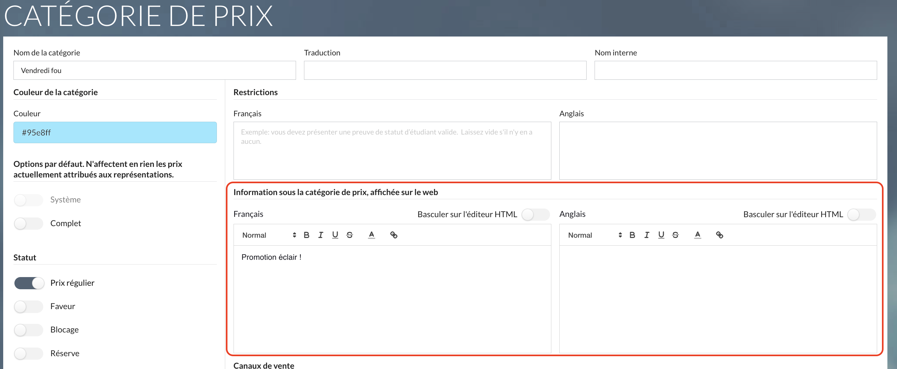Screen dimensions: 897x369
Task: Focus the Nom de la catégorie field
Action: pyautogui.click(x=155, y=70)
